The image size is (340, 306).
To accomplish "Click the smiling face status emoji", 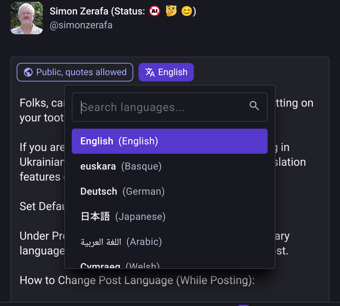I will (187, 12).
